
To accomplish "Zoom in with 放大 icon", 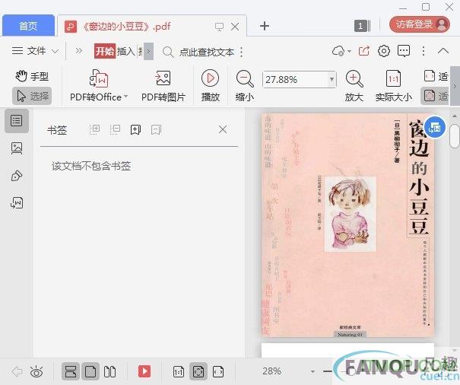I will (354, 85).
